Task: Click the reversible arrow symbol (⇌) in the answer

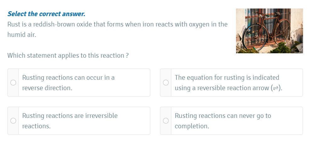Action: (276, 88)
